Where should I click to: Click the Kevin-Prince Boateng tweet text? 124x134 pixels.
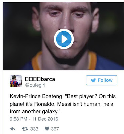(x=63, y=104)
